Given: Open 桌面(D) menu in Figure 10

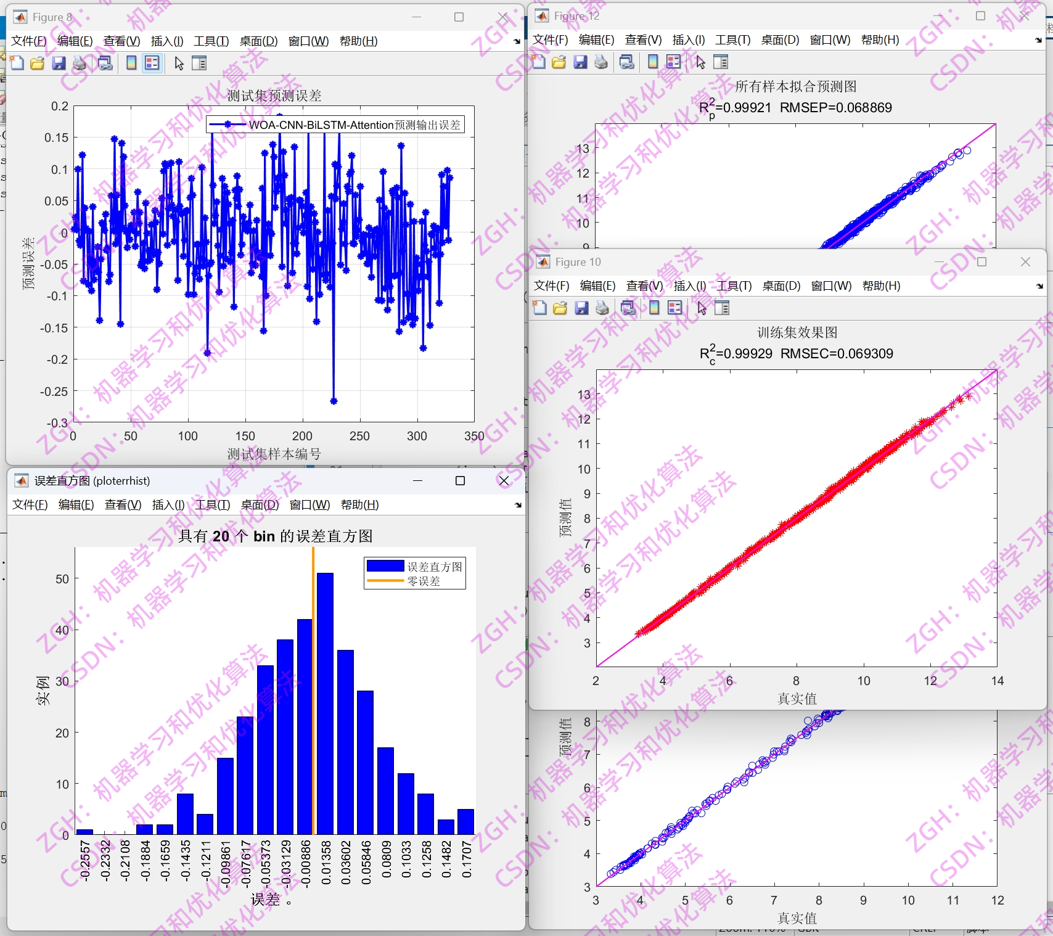Looking at the screenshot, I should point(782,286).
